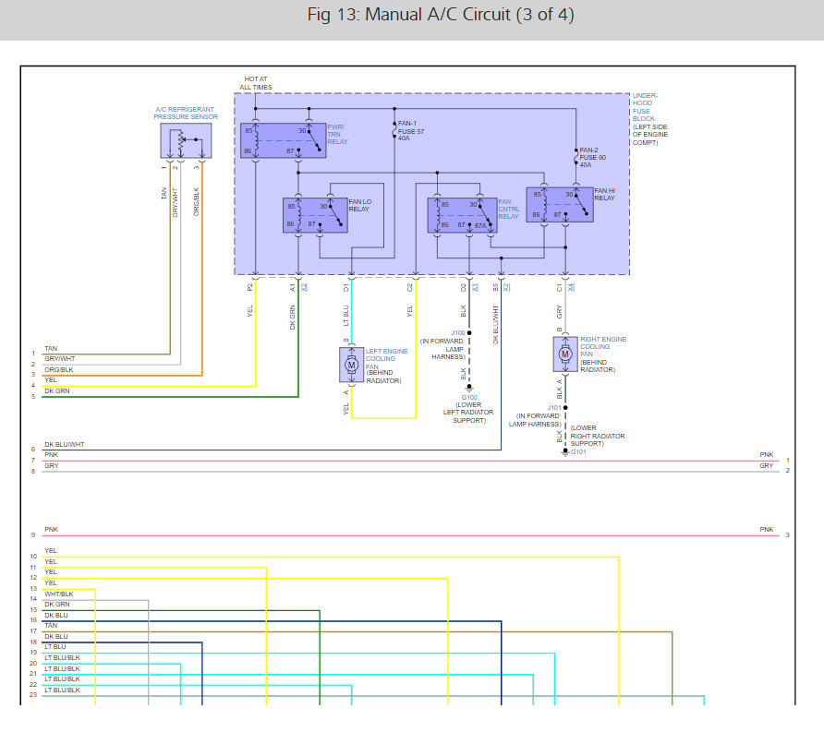Viewport: 824px width, 732px height.
Task: Select the FAN CNTRL relay block
Action: (463, 215)
